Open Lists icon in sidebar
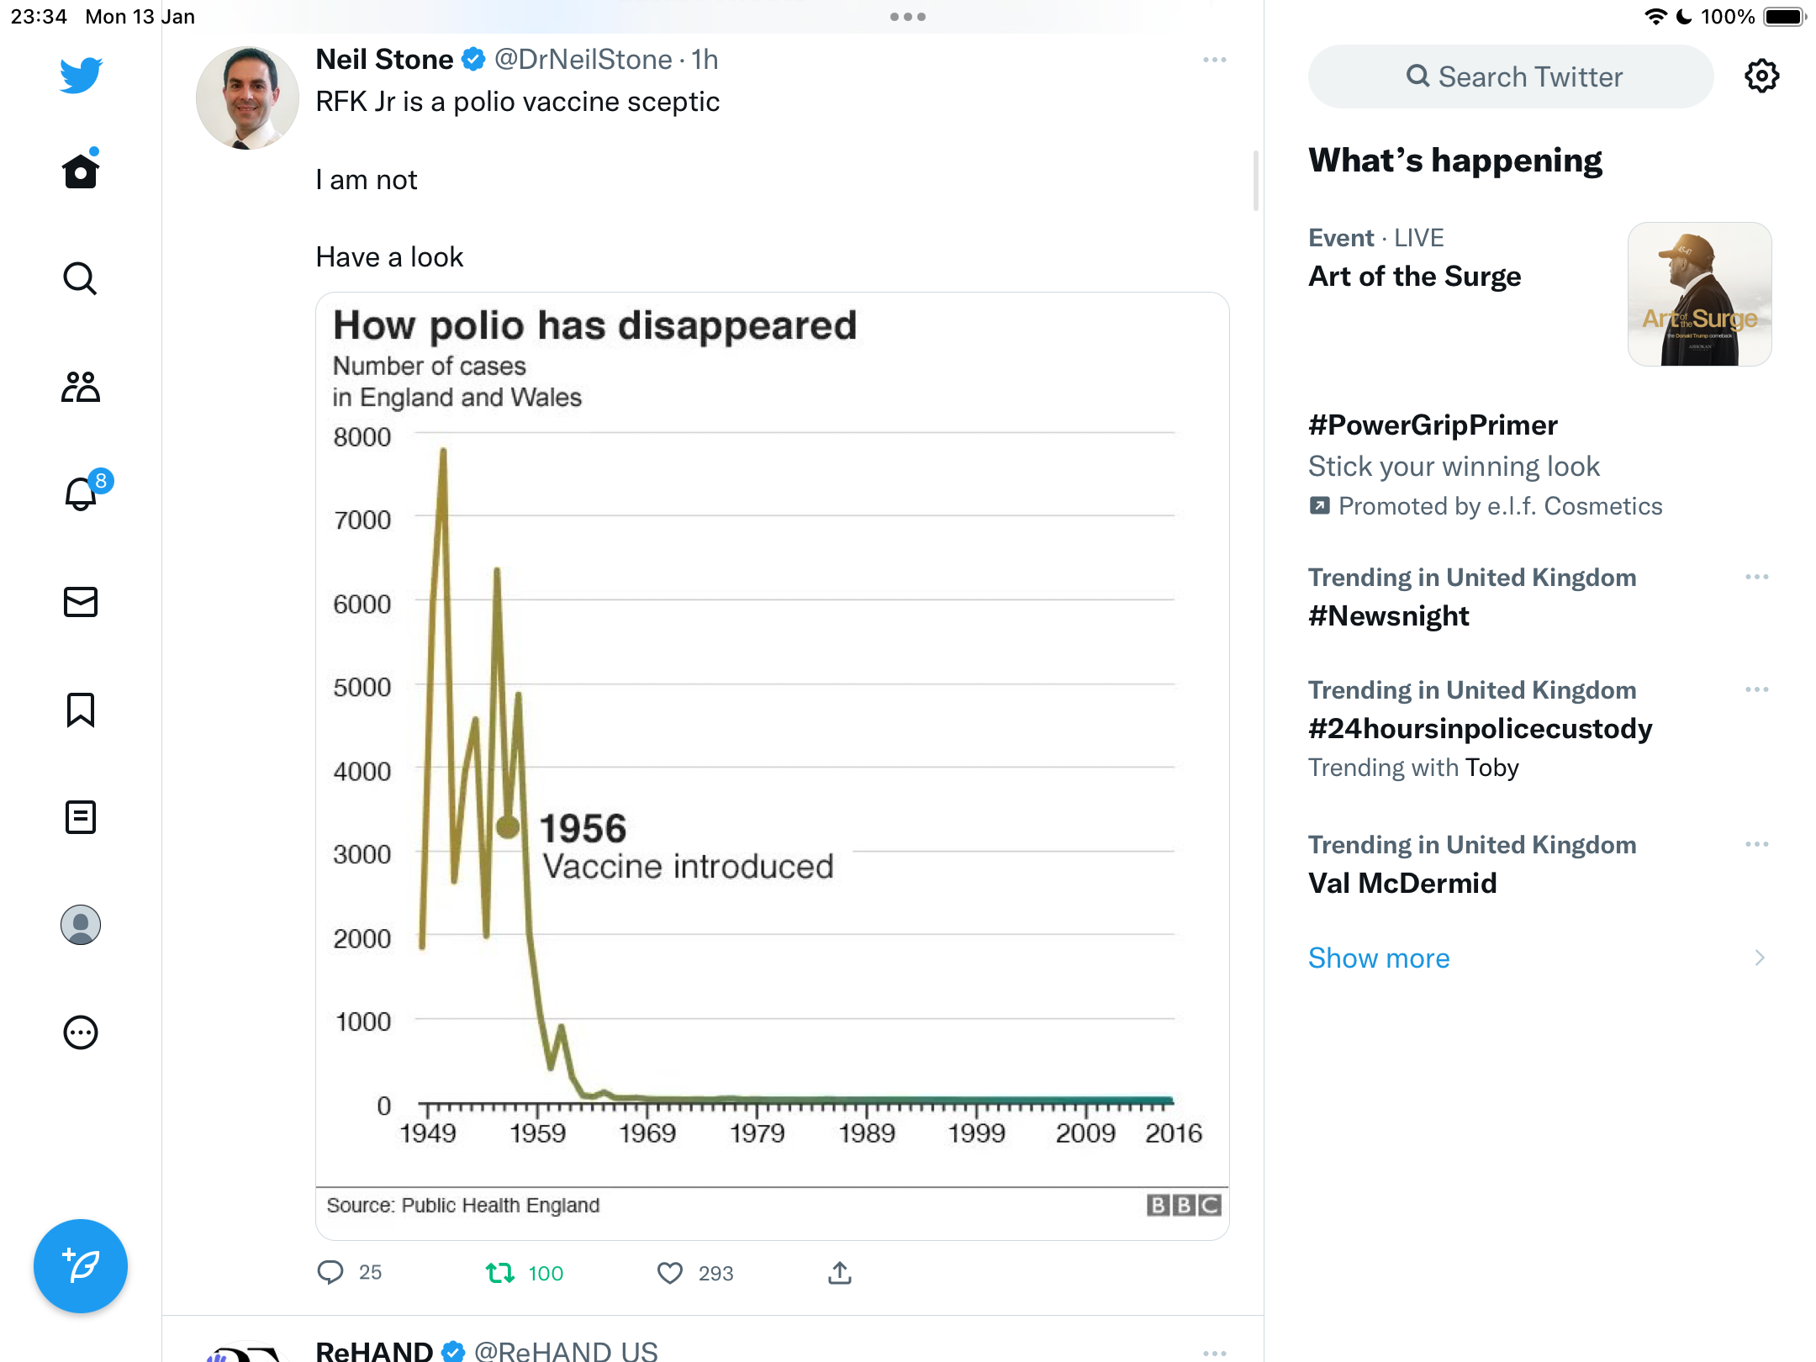Screen dimensions: 1816x1362 81,817
